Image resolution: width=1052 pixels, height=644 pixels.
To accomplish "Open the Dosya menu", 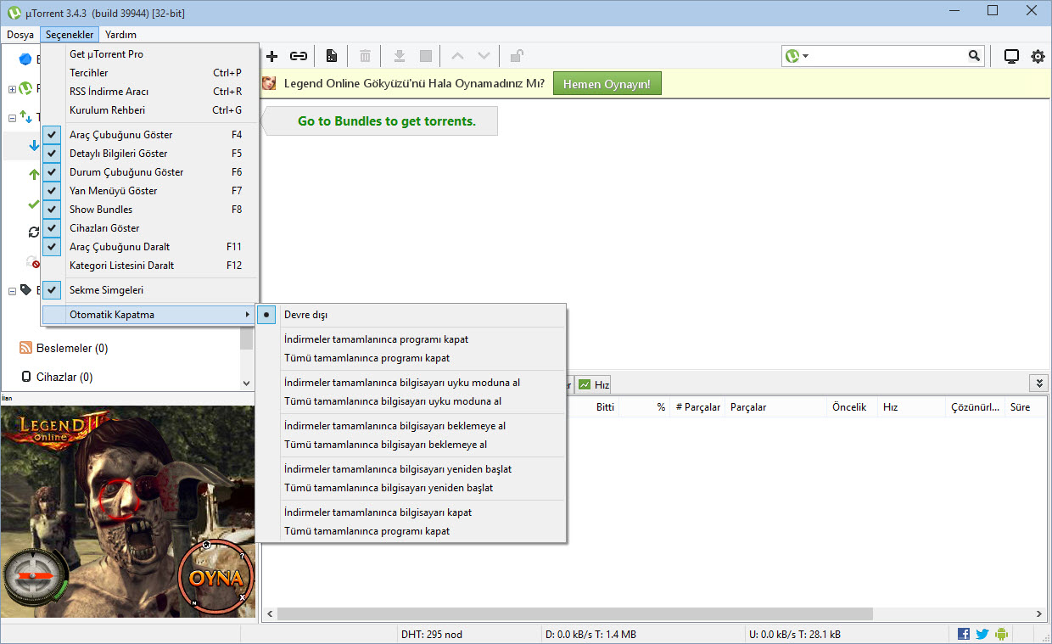I will pyautogui.click(x=20, y=35).
